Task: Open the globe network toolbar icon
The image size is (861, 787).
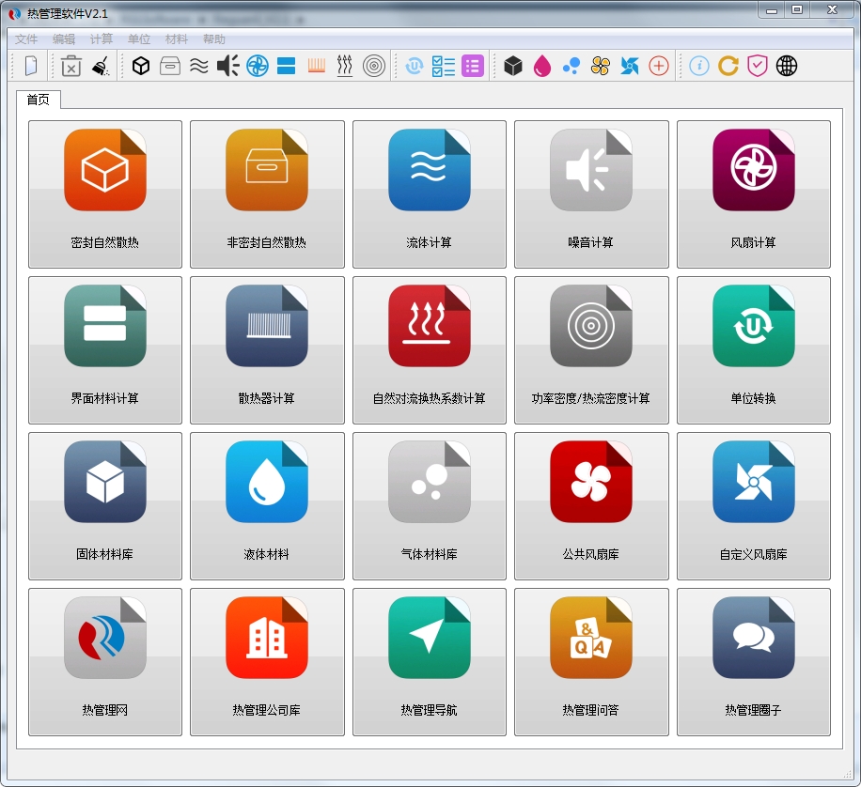Action: (786, 66)
